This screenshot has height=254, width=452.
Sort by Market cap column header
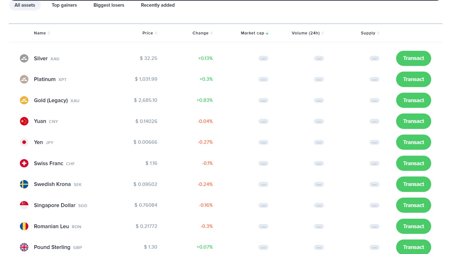(x=252, y=33)
